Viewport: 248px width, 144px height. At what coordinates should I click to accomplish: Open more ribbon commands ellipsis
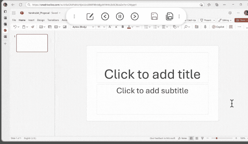[x=239, y=27]
